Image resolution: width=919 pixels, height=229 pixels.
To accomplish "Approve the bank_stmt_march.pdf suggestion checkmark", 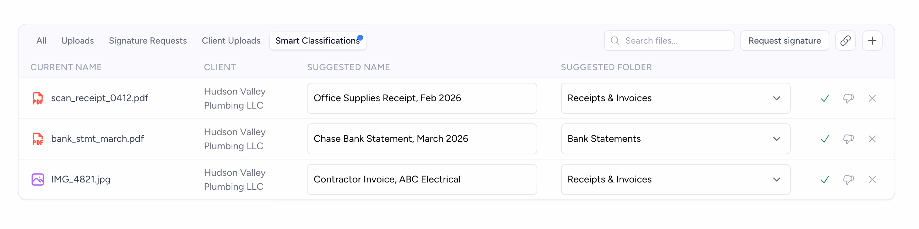I will pyautogui.click(x=825, y=139).
